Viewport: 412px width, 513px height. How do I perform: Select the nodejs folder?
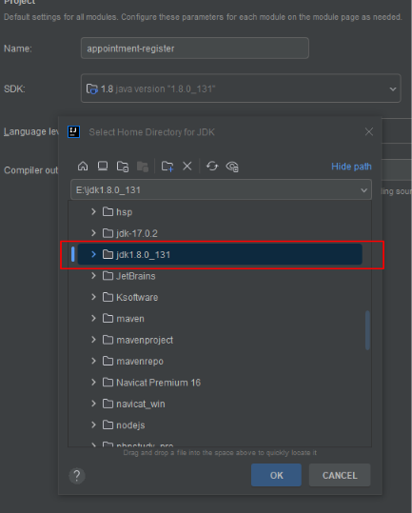pyautogui.click(x=220, y=424)
